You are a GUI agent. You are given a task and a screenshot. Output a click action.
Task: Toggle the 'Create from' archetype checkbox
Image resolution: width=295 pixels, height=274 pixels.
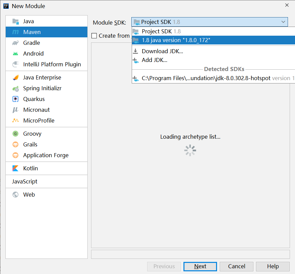coord(94,36)
